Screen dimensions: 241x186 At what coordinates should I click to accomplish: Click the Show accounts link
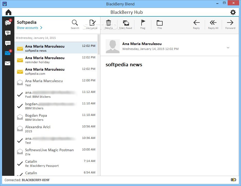point(27,28)
